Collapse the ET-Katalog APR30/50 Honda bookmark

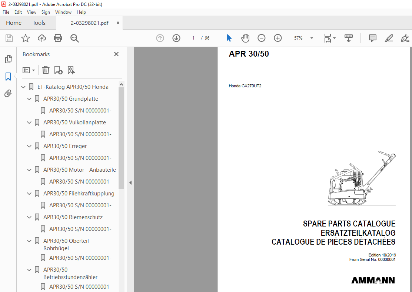23,87
